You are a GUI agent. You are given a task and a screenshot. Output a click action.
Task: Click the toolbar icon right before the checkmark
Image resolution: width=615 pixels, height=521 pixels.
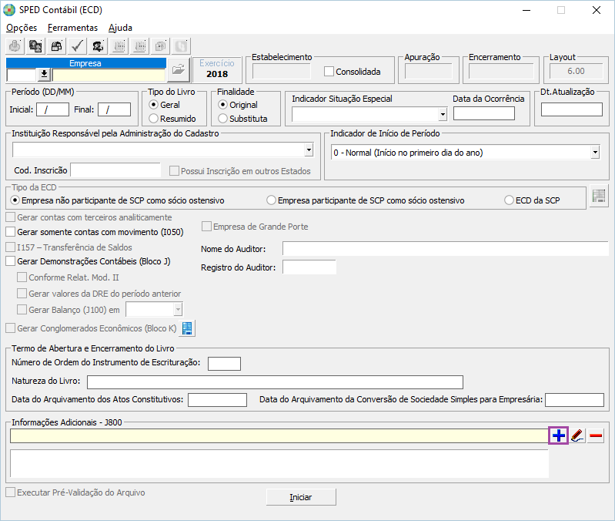[56, 46]
